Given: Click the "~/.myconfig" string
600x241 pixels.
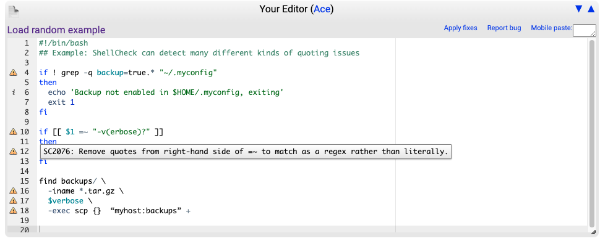Looking at the screenshot, I should (188, 73).
